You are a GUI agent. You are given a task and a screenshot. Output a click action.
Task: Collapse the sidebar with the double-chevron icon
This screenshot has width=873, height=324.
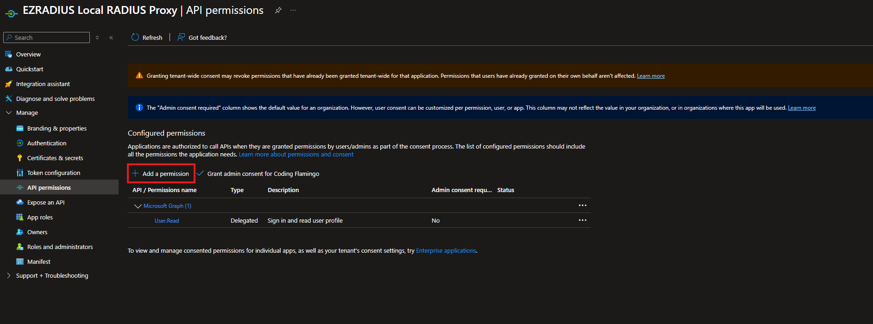tap(111, 37)
